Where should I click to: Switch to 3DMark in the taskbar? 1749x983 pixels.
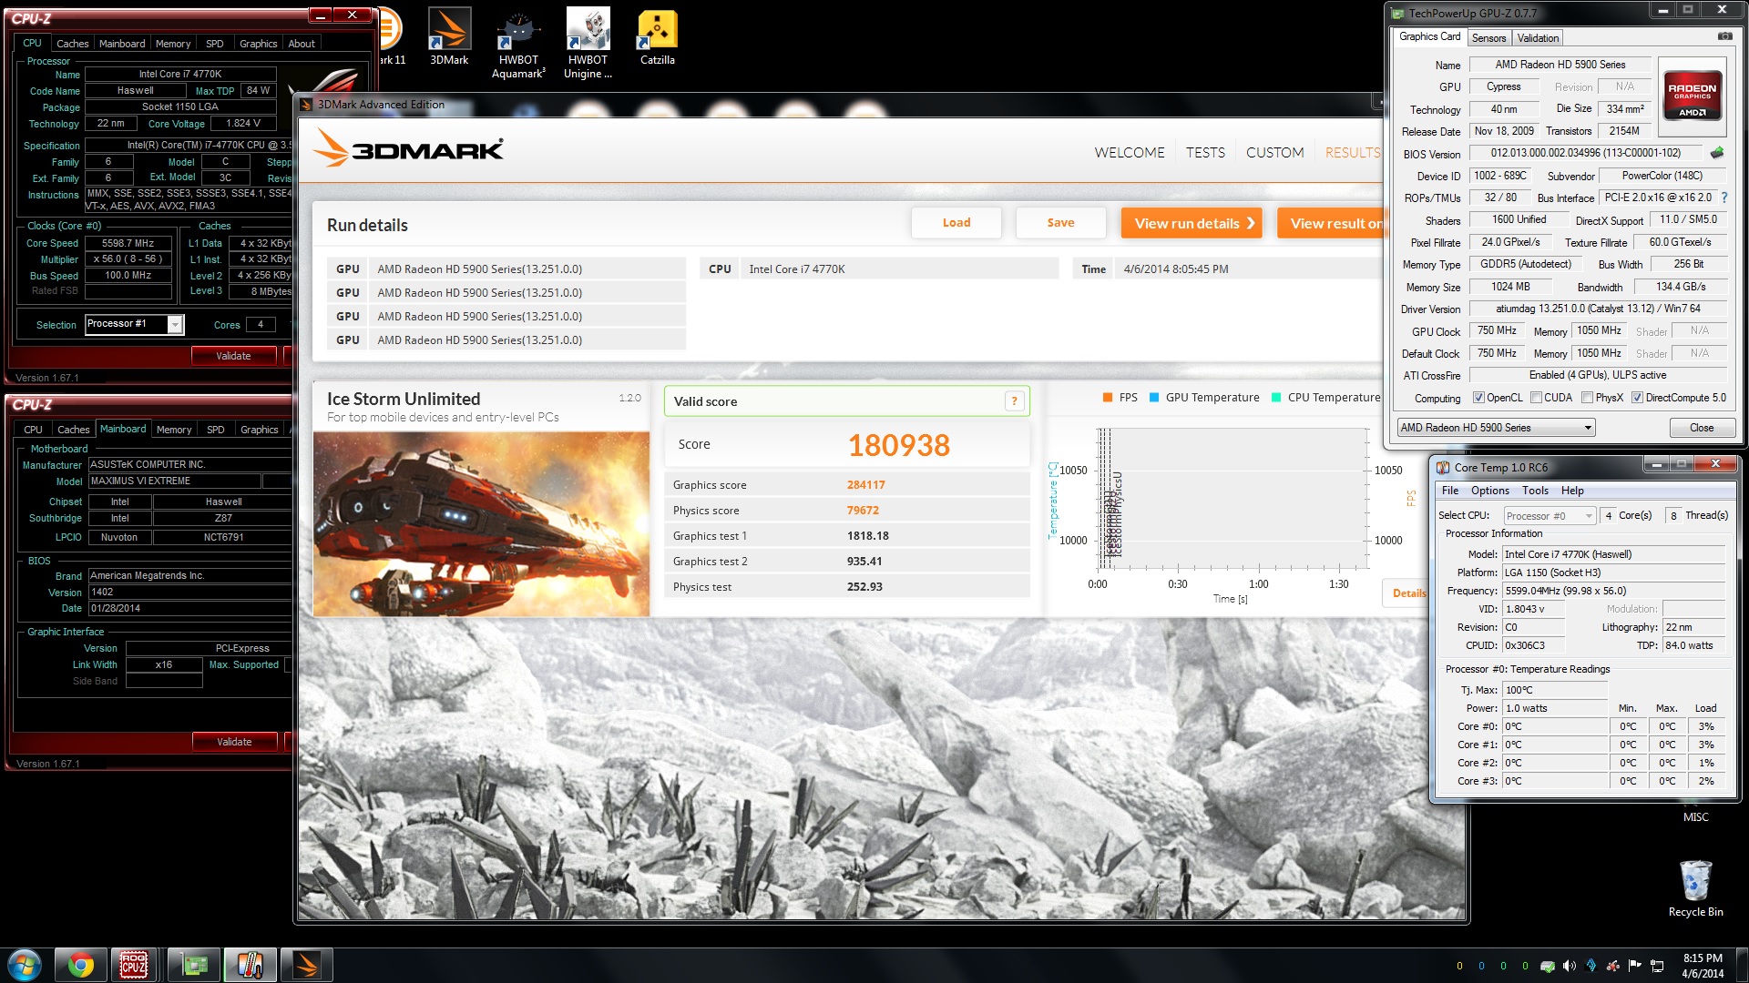pyautogui.click(x=307, y=965)
